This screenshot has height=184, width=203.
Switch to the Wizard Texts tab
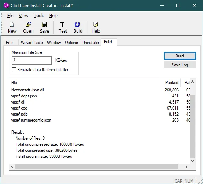[32, 43]
